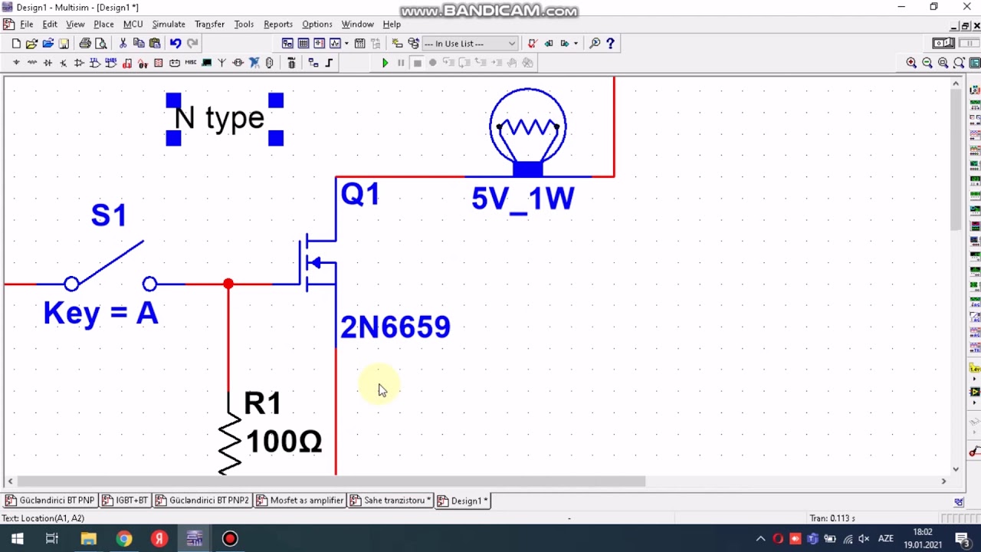Click the horizontal scrollbar thumb

pyautogui.click(x=331, y=481)
